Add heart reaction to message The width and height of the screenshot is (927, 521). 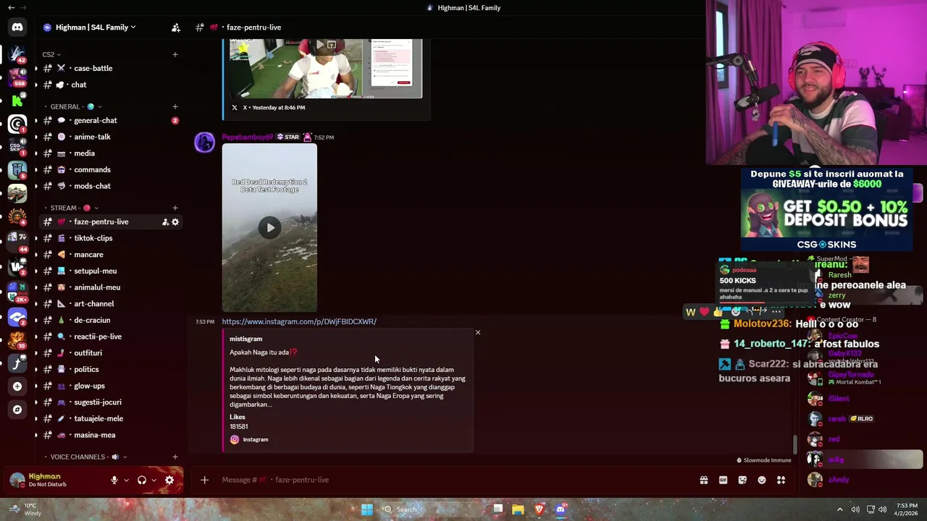tap(704, 312)
